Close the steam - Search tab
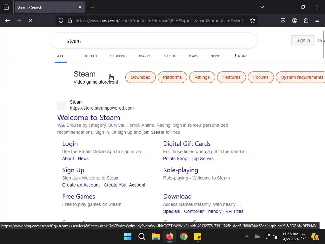 tap(80, 7)
